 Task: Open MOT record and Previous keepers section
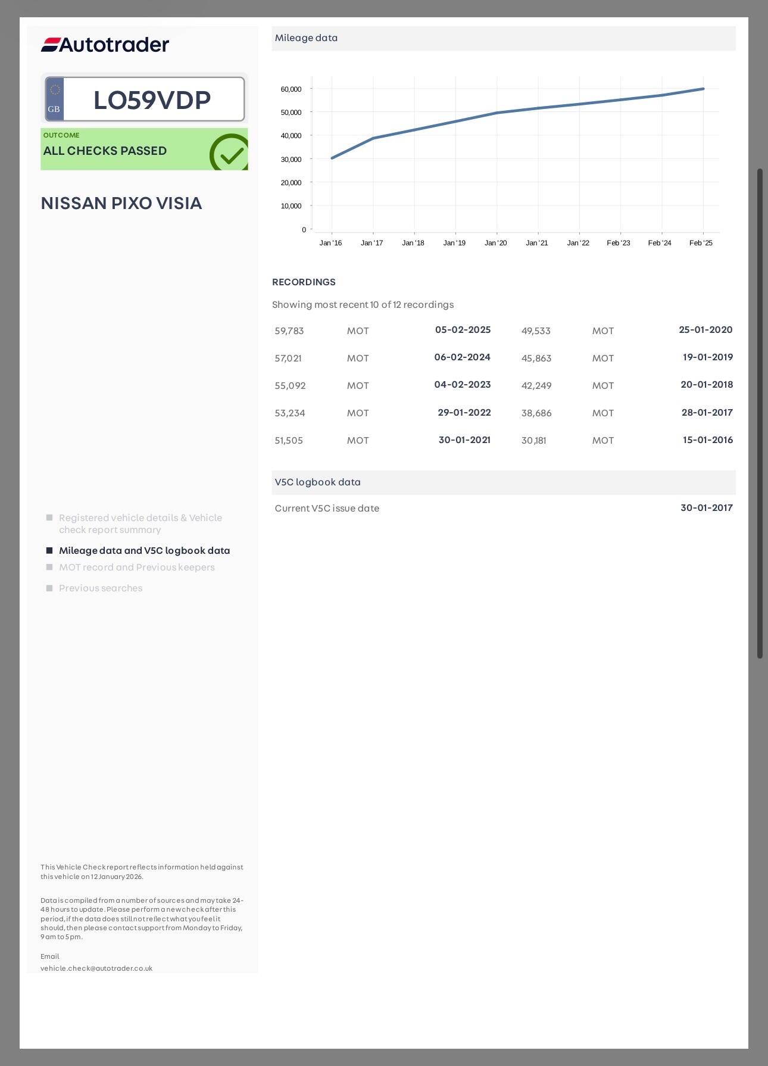pyautogui.click(x=136, y=568)
